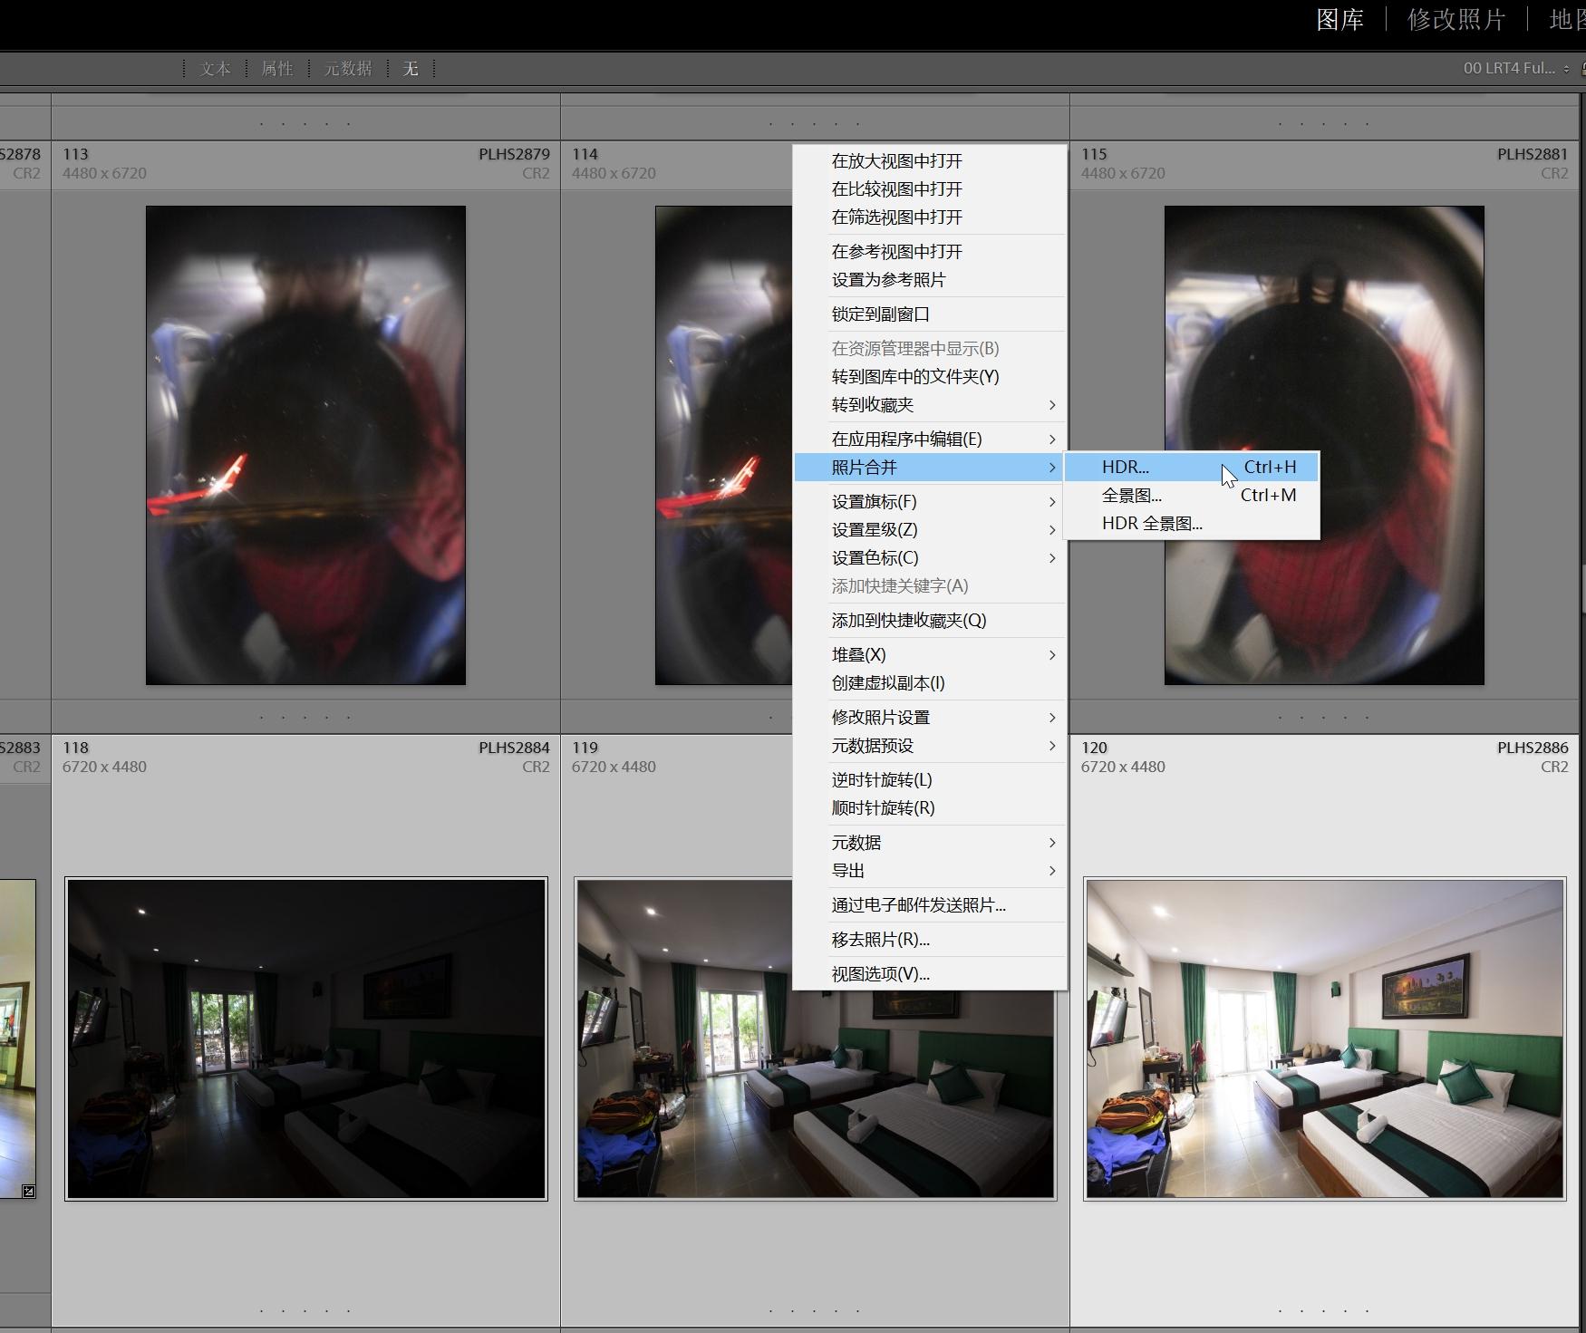The height and width of the screenshot is (1333, 1586).
Task: Expand 设置星级(Z) submenu
Action: (930, 529)
